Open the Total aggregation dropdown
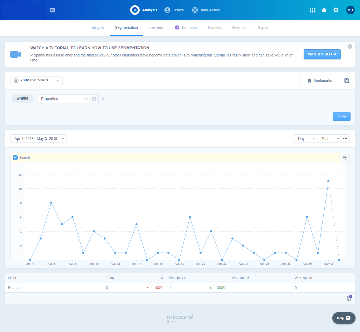The height and width of the screenshot is (332, 360). [329, 139]
